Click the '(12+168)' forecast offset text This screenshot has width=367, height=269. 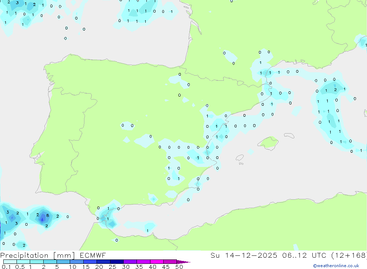click(349, 255)
